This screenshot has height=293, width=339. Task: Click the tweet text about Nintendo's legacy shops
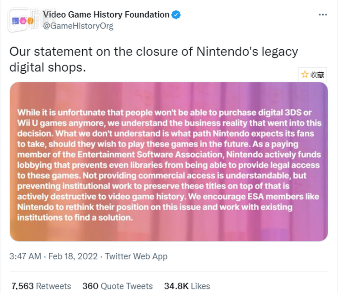154,59
